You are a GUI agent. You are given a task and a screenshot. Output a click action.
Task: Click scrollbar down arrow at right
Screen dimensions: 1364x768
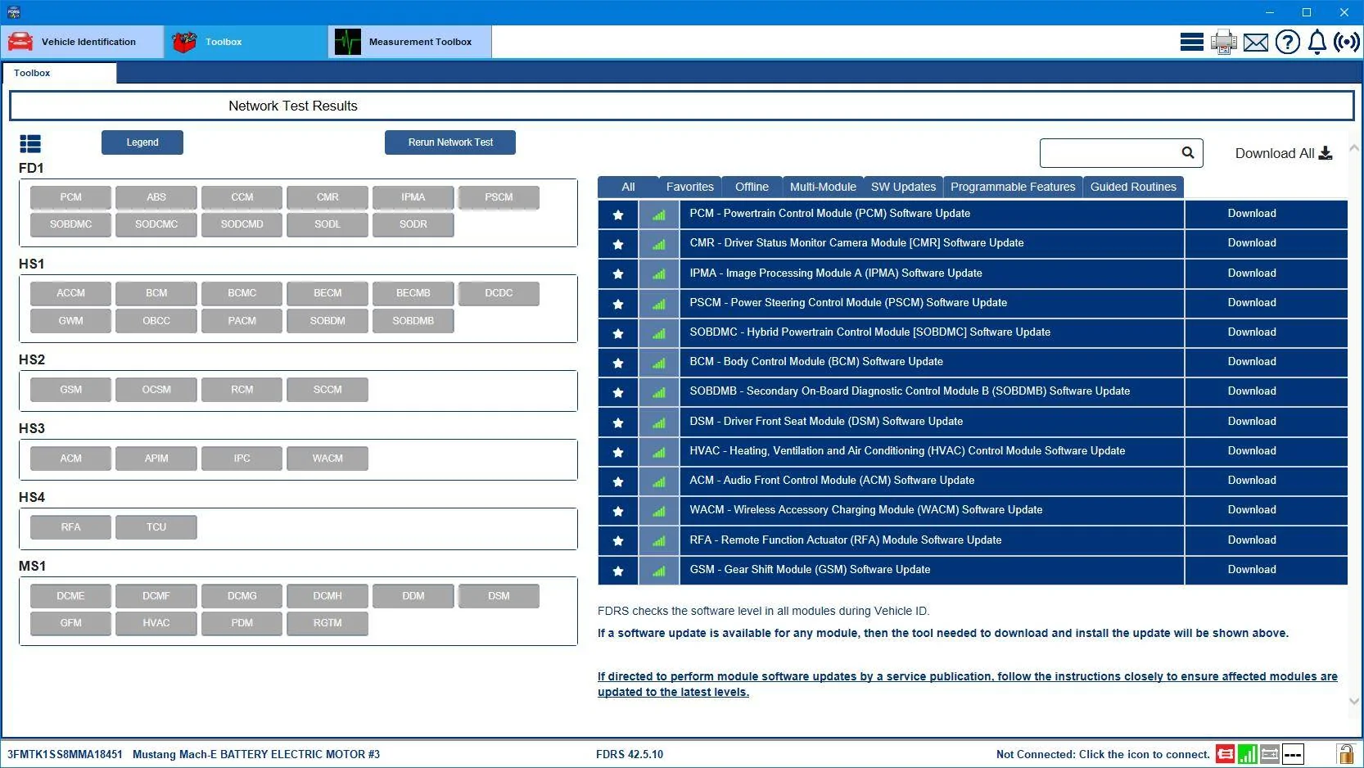pos(1354,701)
